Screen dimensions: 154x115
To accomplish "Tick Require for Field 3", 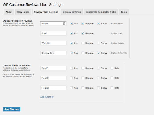I will pyautogui.click(x=83, y=88).
